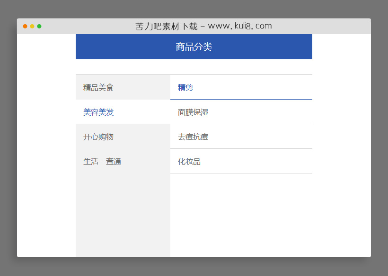The image size is (388, 276).
Task: Click the 化妆品 link
Action: tap(188, 161)
